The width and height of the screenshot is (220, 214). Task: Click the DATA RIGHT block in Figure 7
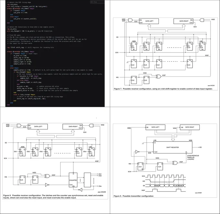(x=183, y=21)
